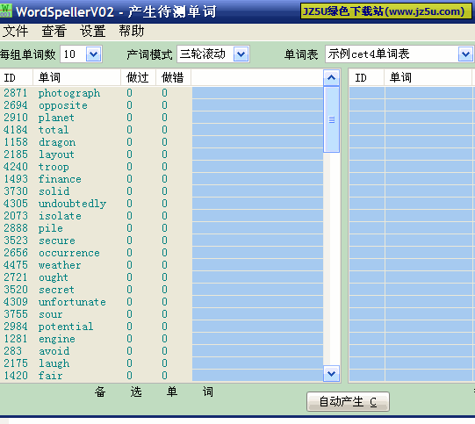Click the 每组单词数 value field showing 10
475x424 pixels.
[73, 54]
